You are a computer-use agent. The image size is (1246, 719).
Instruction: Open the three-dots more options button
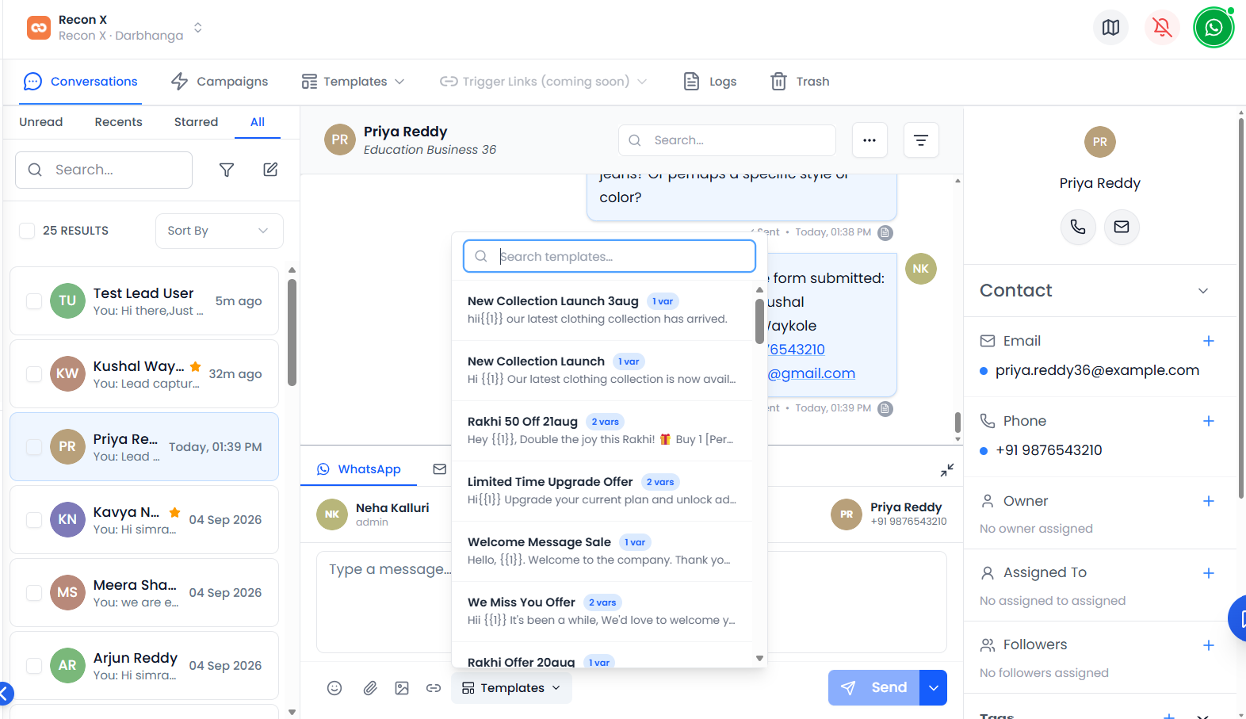pyautogui.click(x=870, y=140)
